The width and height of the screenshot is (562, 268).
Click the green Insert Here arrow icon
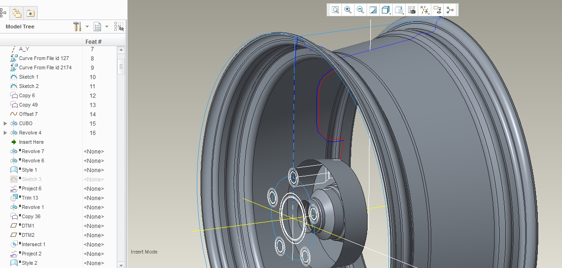(14, 142)
